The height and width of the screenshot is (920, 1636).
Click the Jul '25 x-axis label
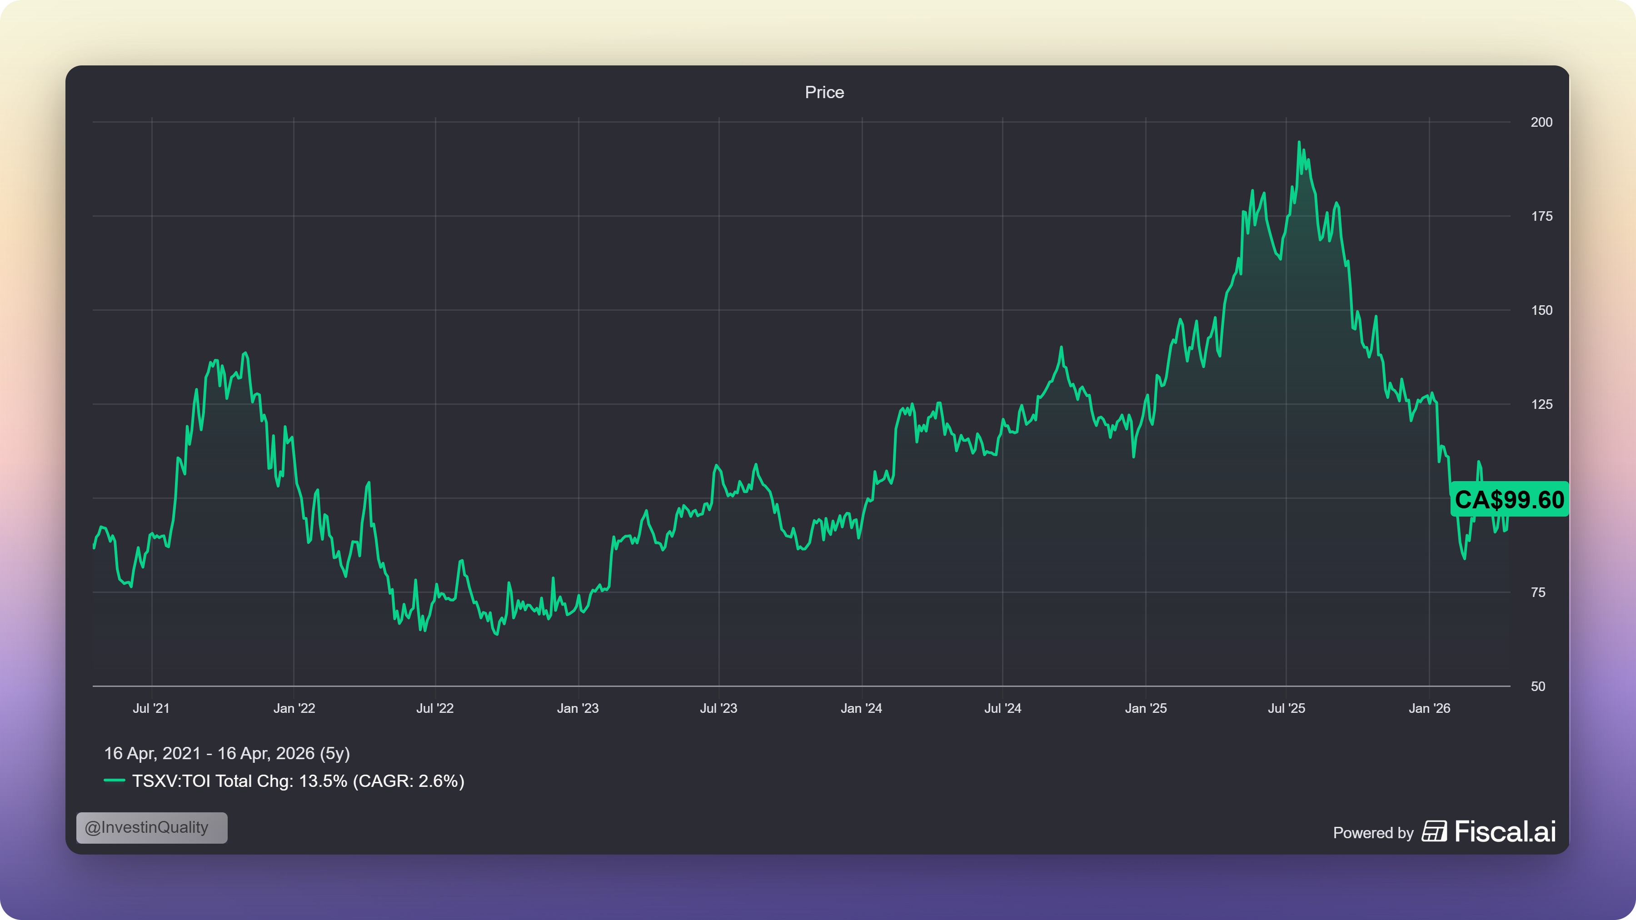pos(1286,708)
